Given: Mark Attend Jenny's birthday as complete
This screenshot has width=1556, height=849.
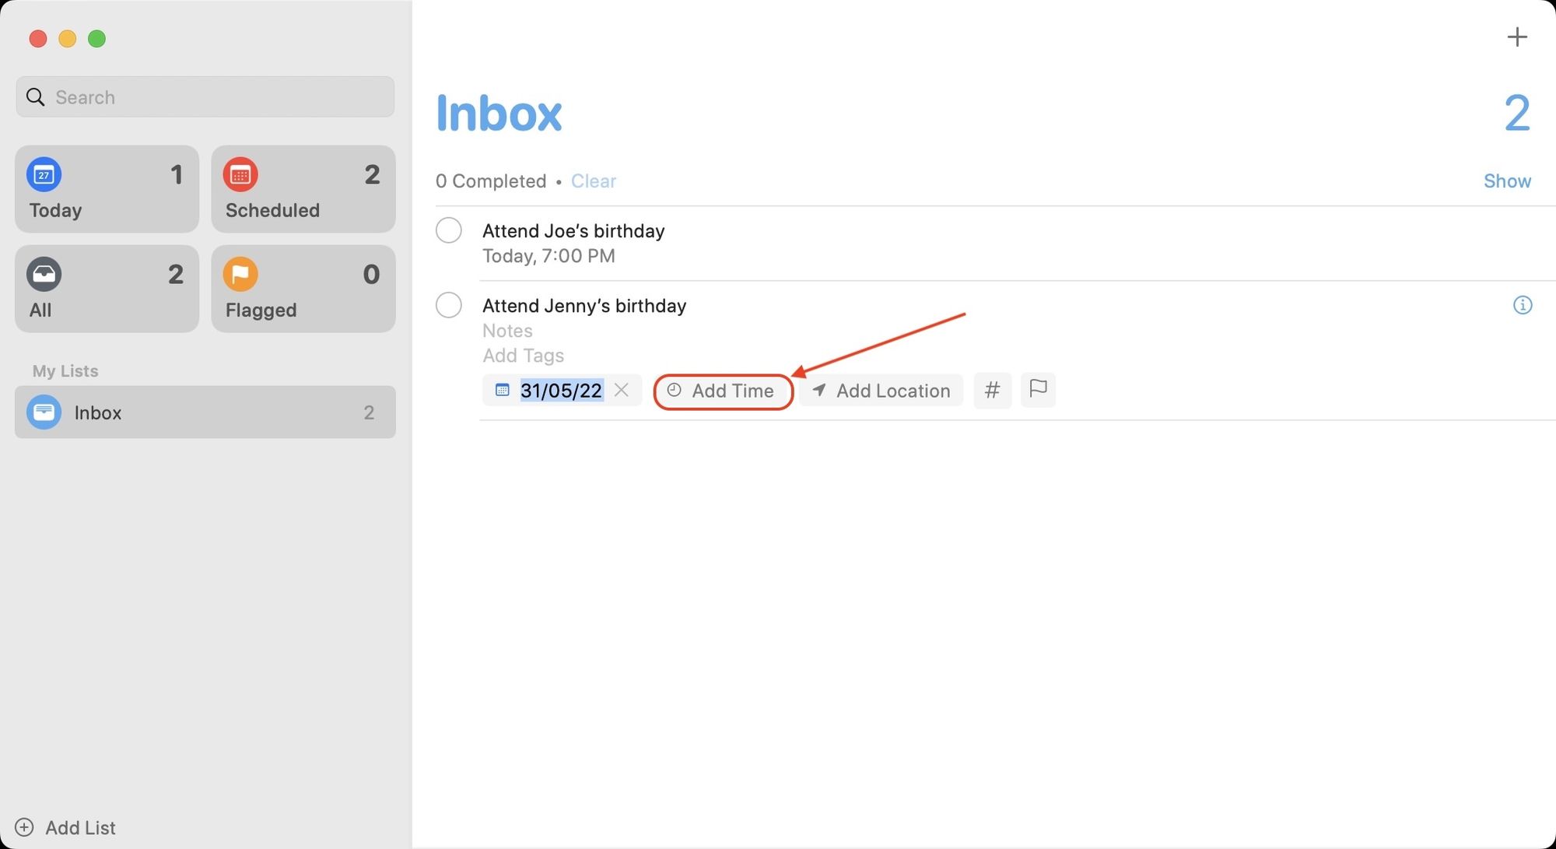Looking at the screenshot, I should tap(449, 305).
